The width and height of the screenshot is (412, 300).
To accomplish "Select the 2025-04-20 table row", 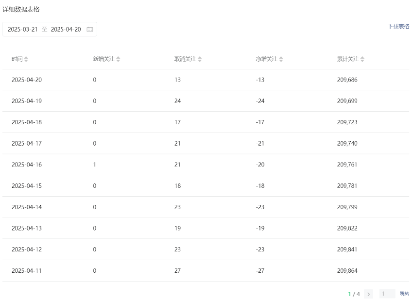I will click(206, 80).
